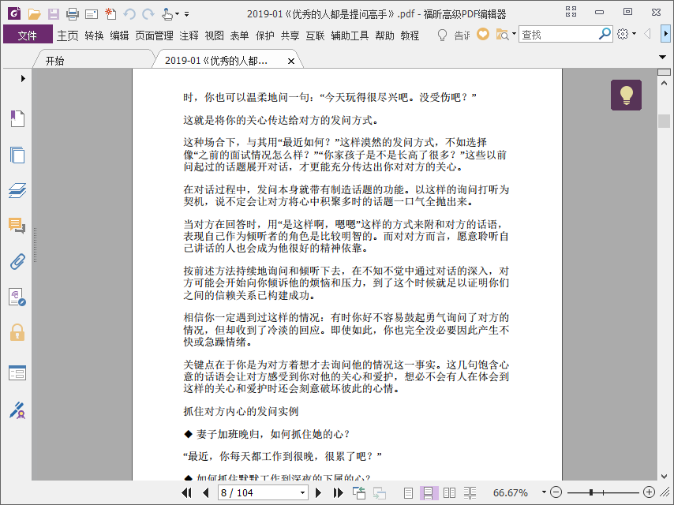674x505 pixels.
Task: Switch to single page view mode
Action: pos(408,492)
